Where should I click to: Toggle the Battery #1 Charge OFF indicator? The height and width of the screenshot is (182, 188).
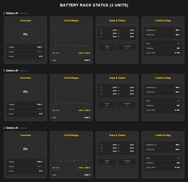107,47
